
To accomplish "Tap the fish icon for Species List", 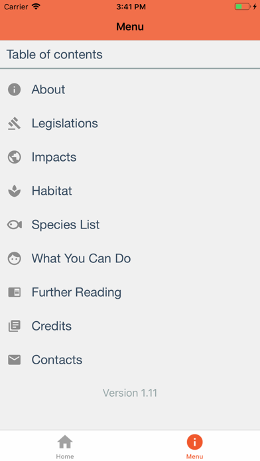I will point(15,225).
